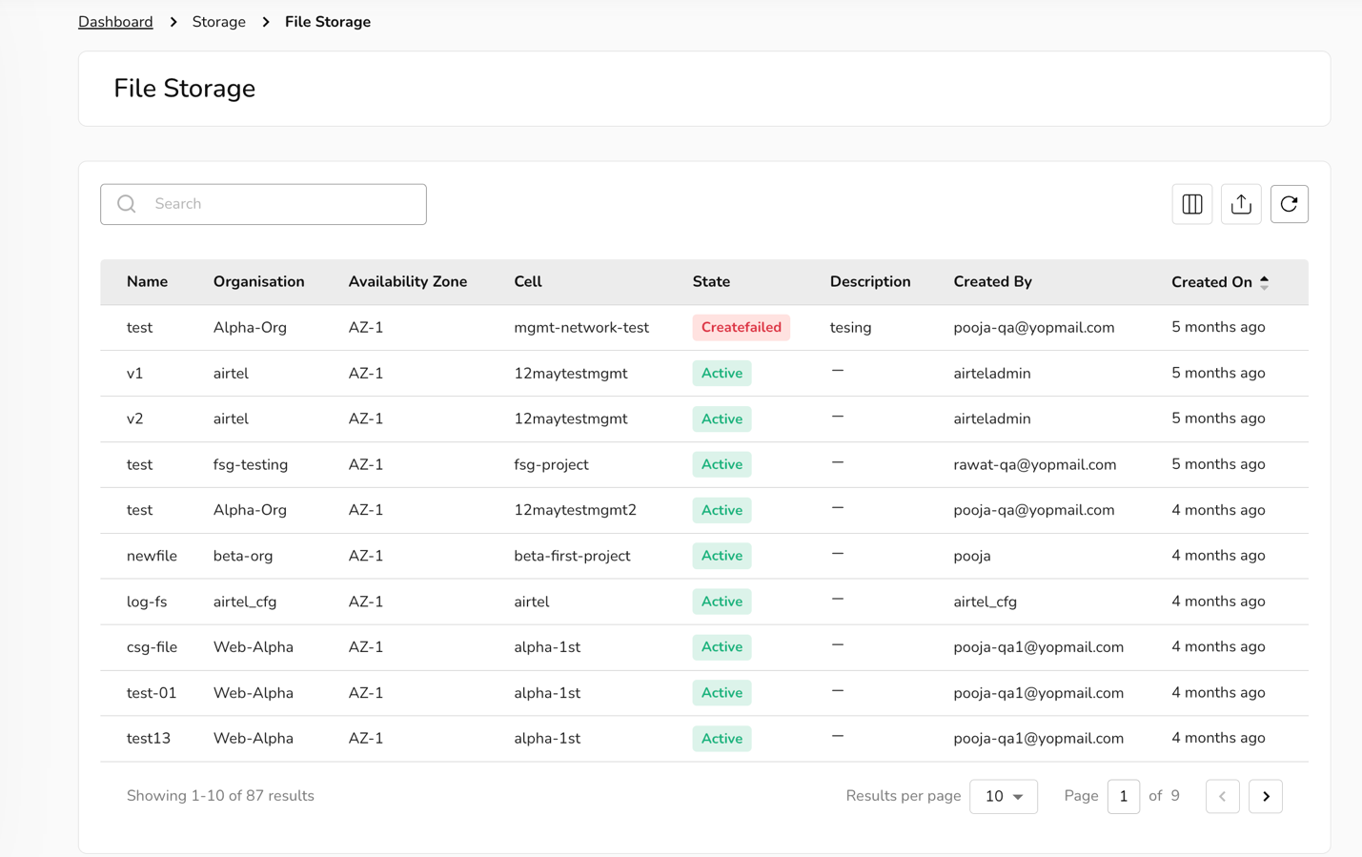Go to next page using right arrow
The height and width of the screenshot is (857, 1362).
point(1265,796)
